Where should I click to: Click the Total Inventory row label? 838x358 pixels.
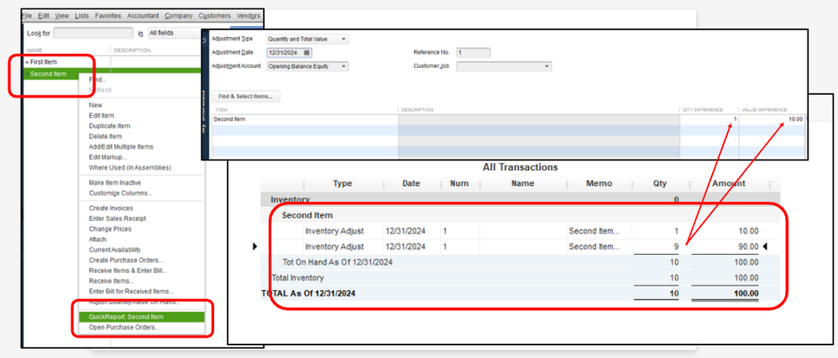click(298, 277)
